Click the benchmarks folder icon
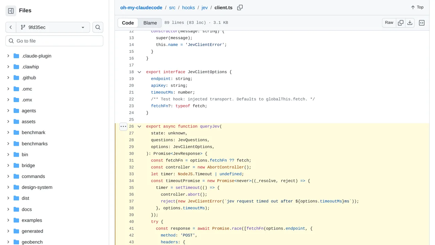Screen dimensions: 435x245 tap(16, 144)
